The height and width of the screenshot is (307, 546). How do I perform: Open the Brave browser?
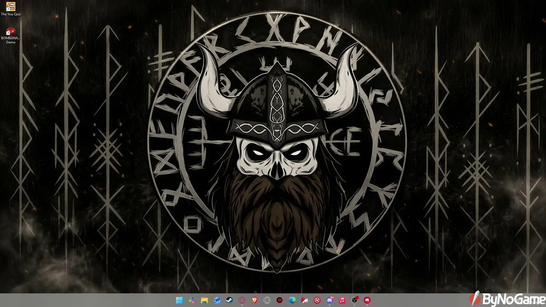point(255,300)
